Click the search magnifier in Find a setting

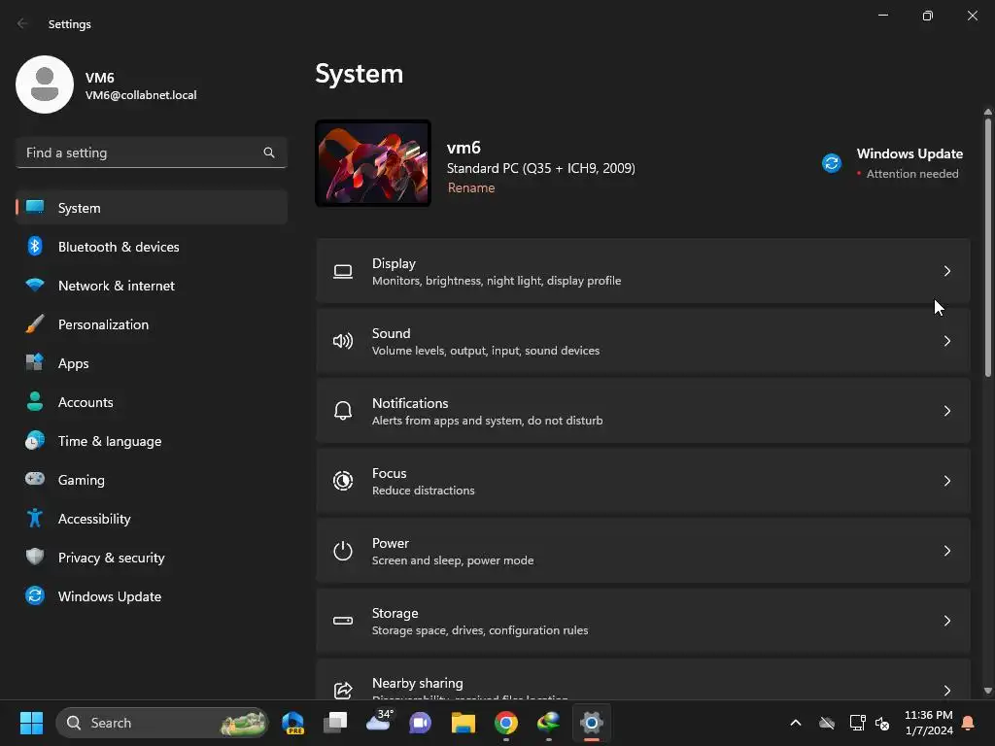coord(269,153)
